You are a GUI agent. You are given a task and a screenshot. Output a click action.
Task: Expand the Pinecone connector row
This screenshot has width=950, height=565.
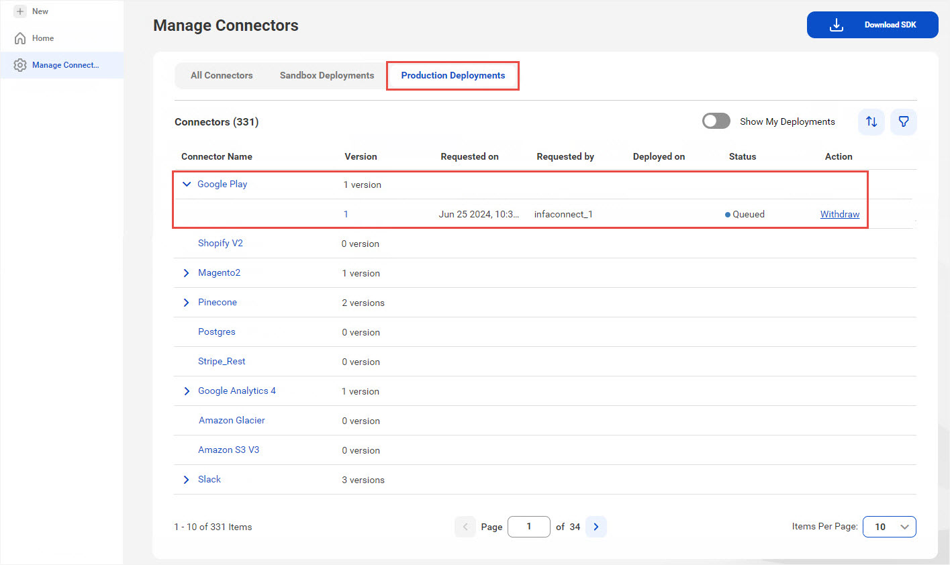tap(187, 303)
